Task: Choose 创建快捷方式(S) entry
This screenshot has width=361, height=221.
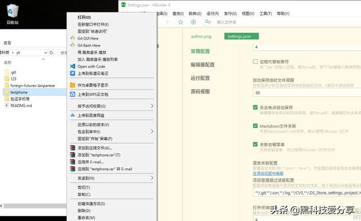Action: click(91, 204)
